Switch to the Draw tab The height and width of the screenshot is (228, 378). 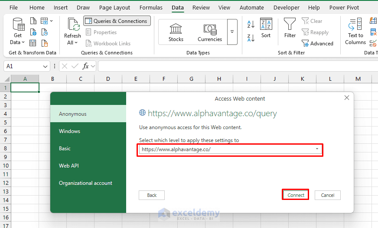pyautogui.click(x=83, y=8)
